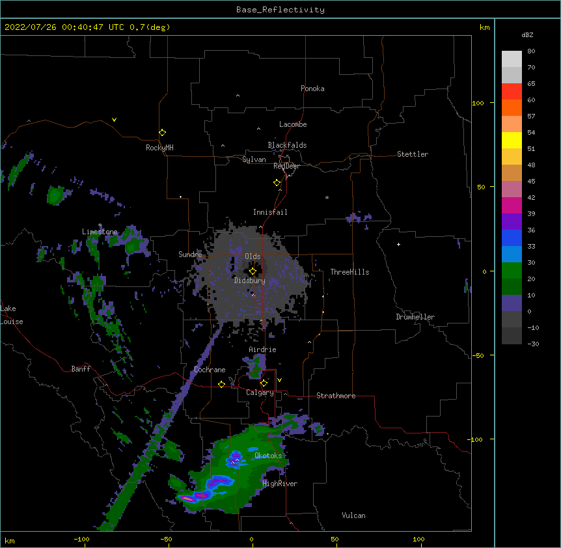Click the Innisfail city label

click(270, 212)
